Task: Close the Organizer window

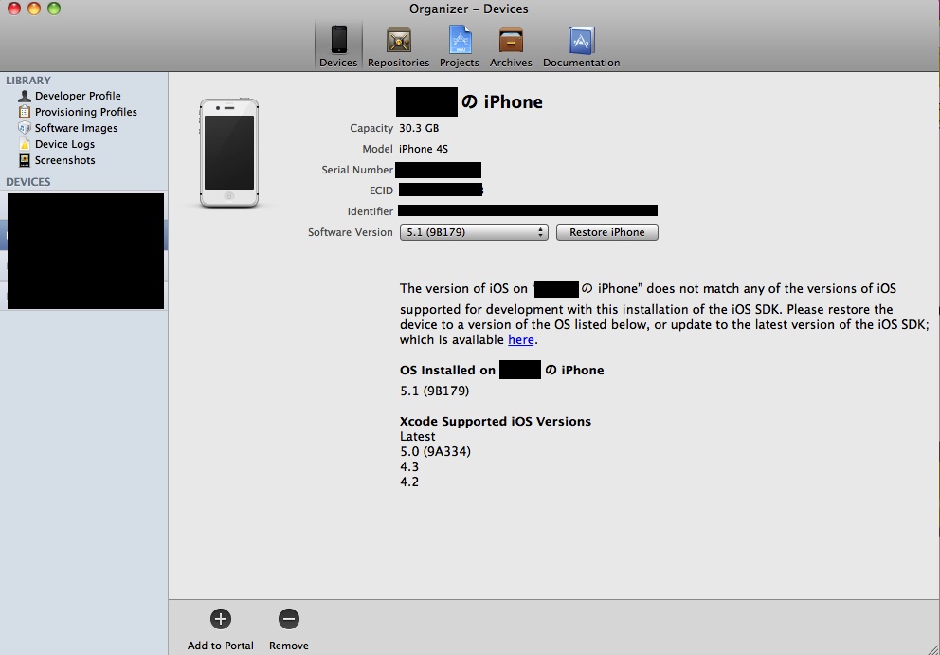Action: (x=13, y=9)
